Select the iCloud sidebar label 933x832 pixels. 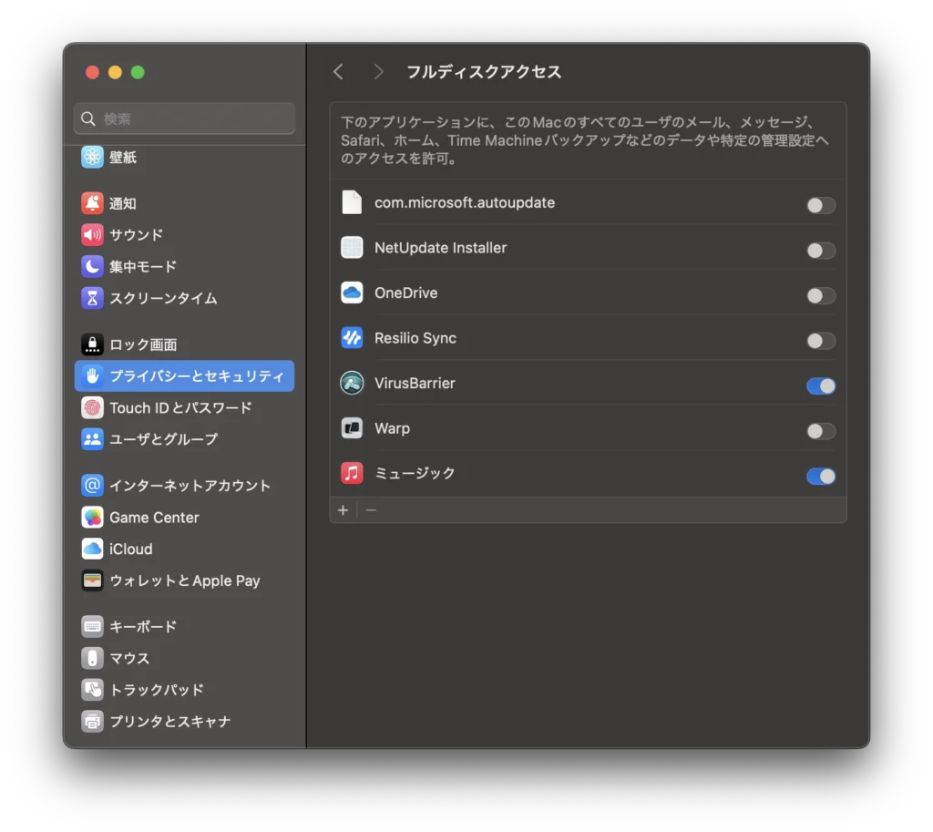point(131,549)
